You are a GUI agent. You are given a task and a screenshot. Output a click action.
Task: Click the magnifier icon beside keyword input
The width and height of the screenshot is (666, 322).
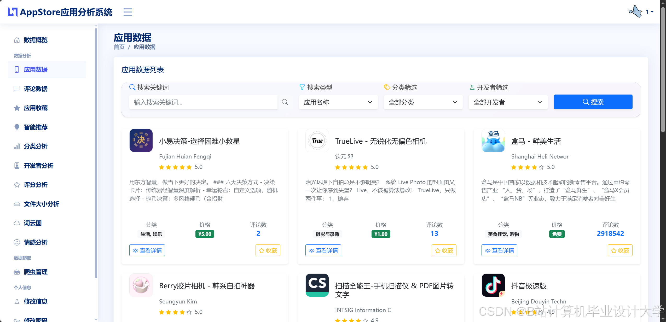coord(285,102)
